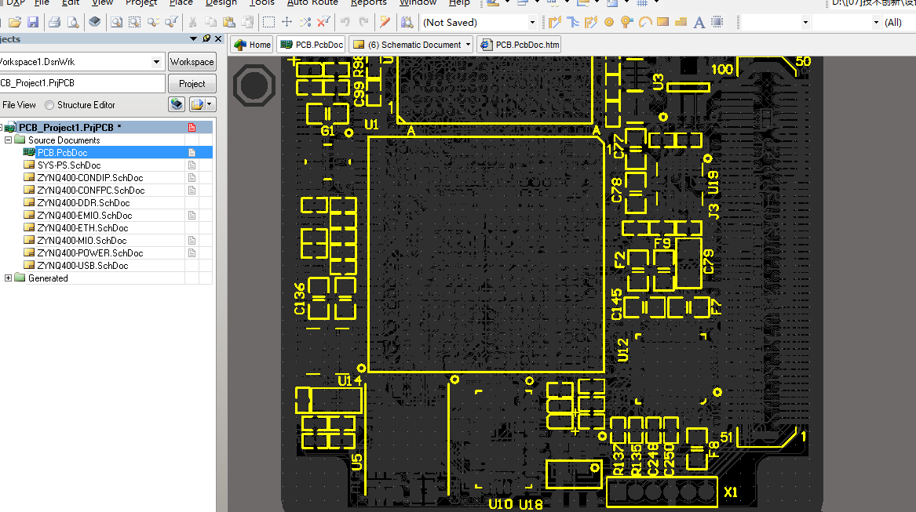The width and height of the screenshot is (916, 512).
Task: Open the workspace name dropdown
Action: tap(156, 62)
